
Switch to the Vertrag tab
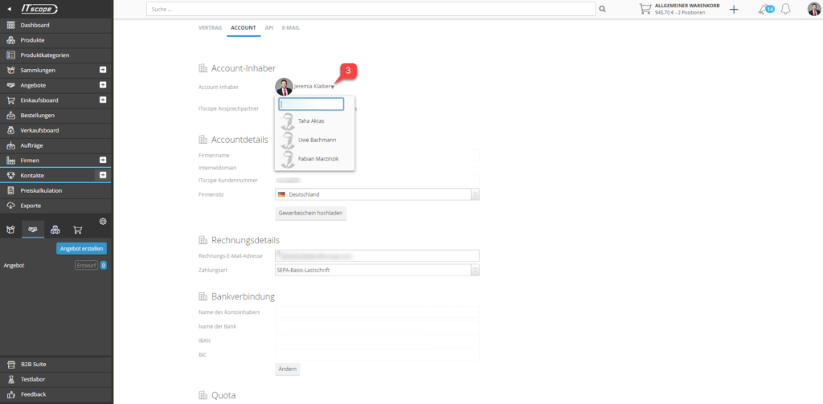[x=210, y=27]
